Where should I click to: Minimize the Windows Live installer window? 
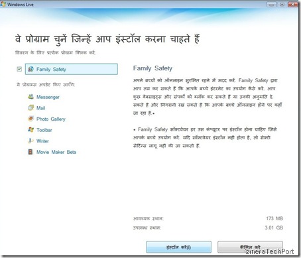[x=271, y=4]
